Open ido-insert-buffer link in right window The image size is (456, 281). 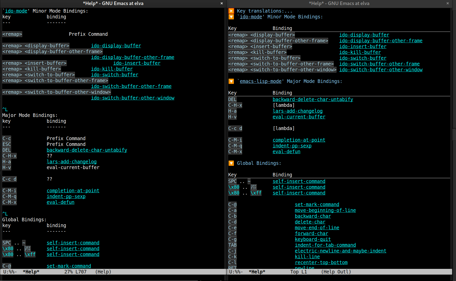click(x=363, y=46)
